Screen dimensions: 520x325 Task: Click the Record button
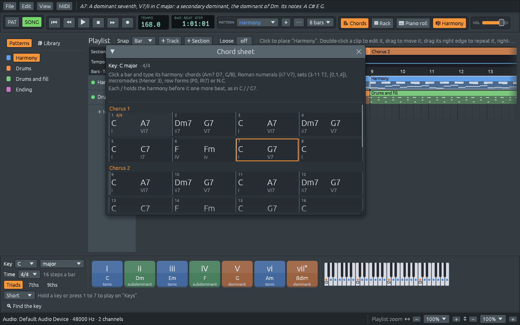[128, 22]
